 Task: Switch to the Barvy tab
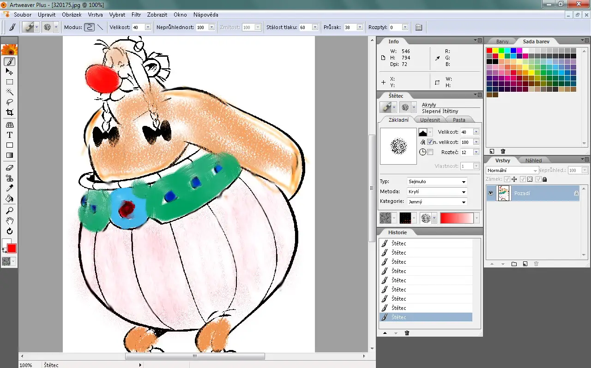coord(502,42)
